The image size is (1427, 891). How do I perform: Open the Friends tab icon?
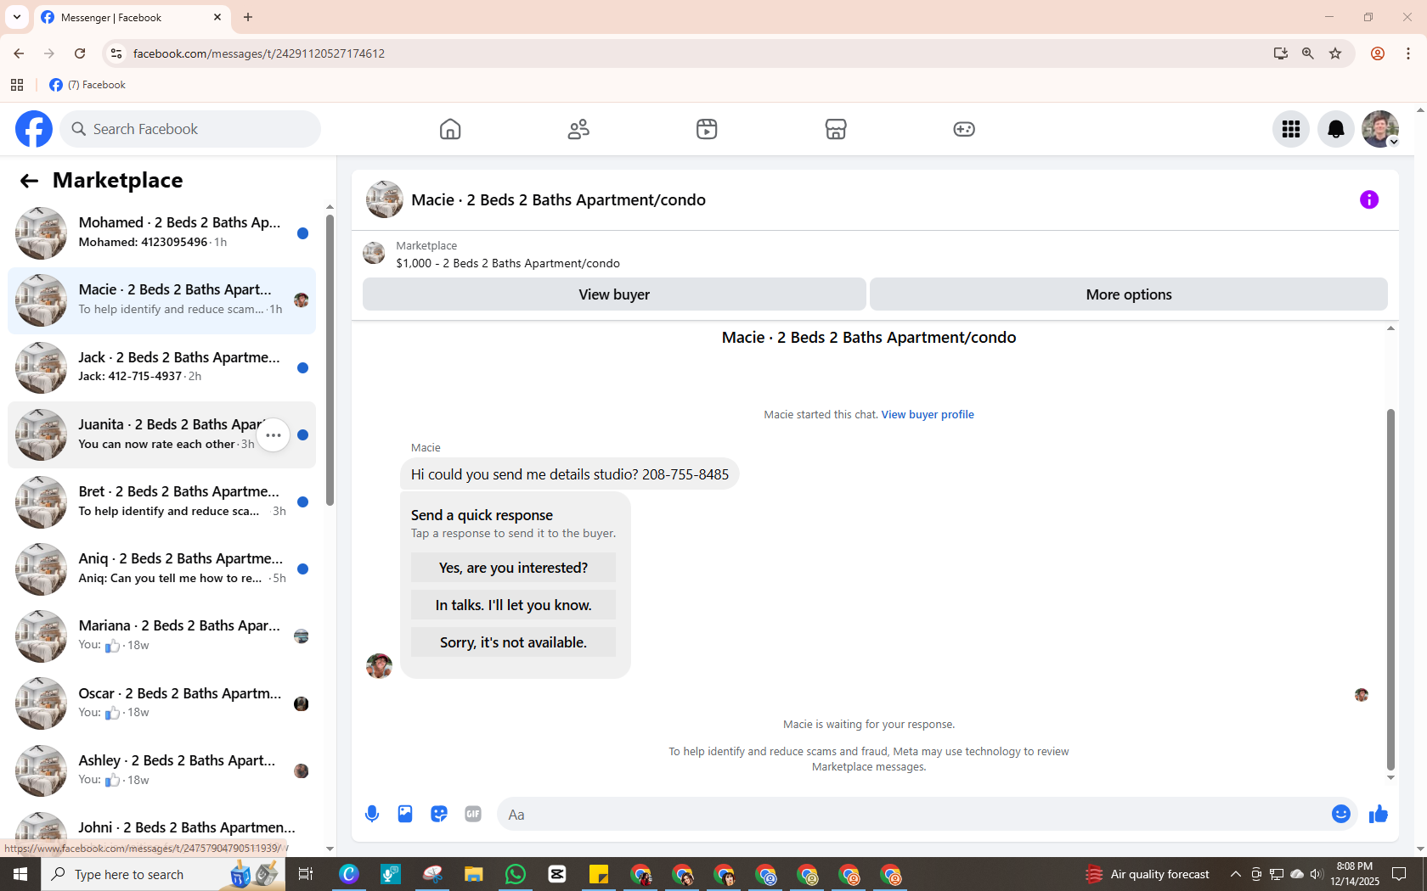(x=578, y=129)
